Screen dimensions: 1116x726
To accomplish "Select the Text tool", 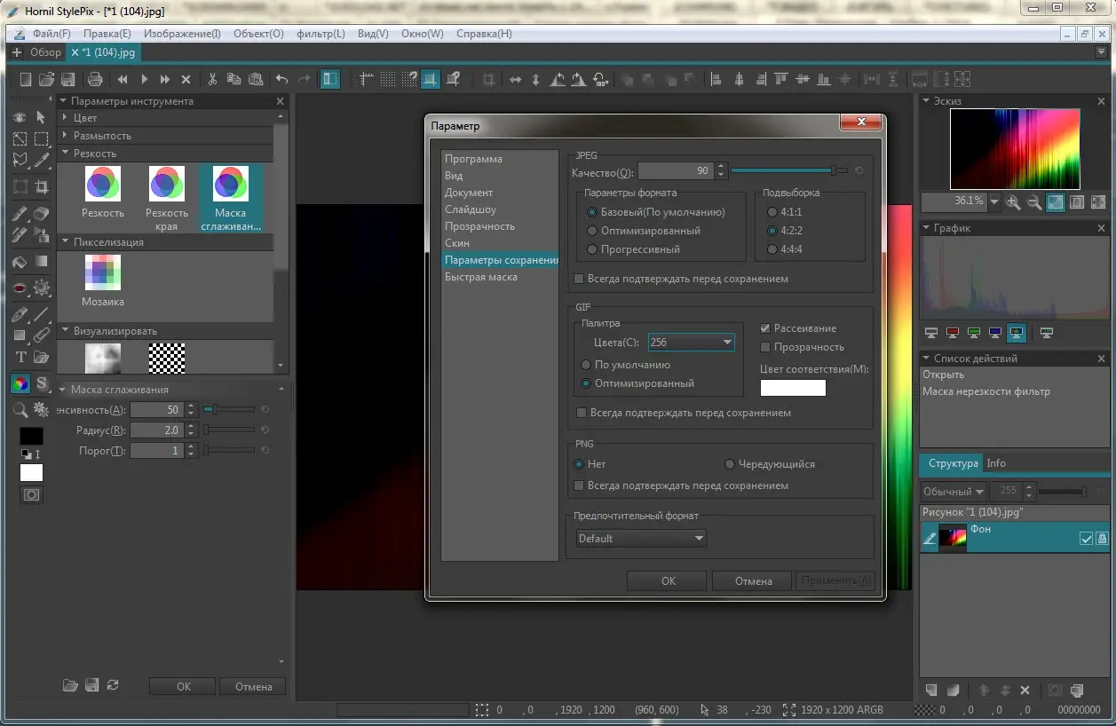I will tap(20, 358).
